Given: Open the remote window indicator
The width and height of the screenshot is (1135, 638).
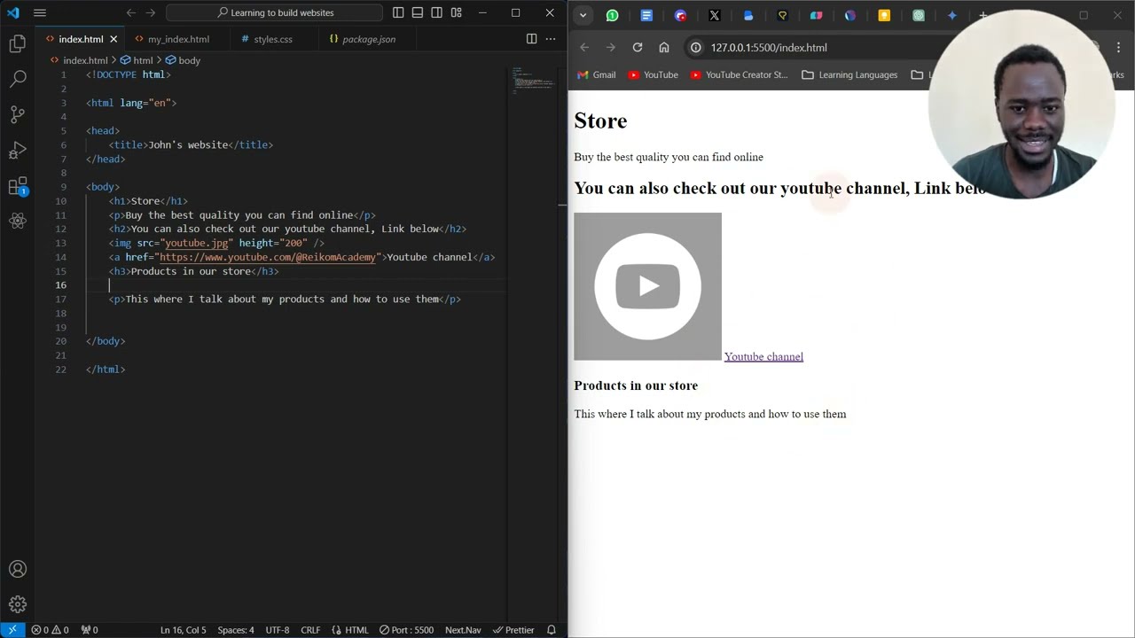Looking at the screenshot, I should pyautogui.click(x=12, y=630).
